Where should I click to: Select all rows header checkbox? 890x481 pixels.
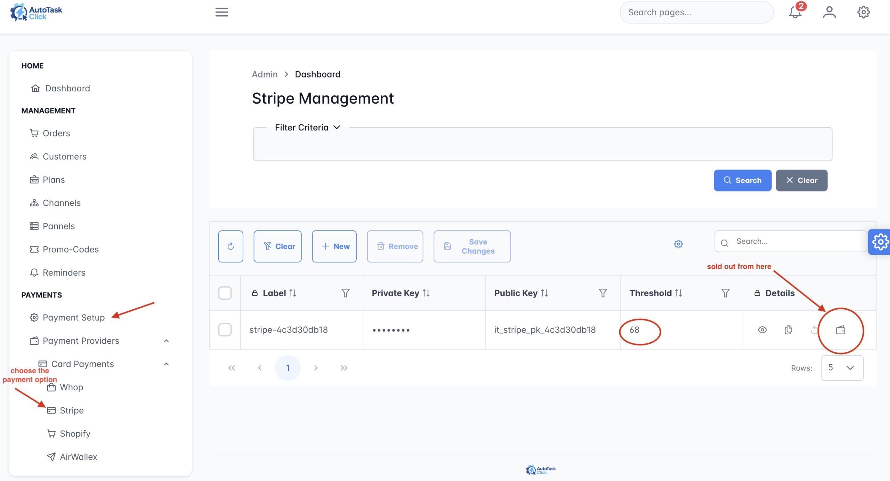pos(225,293)
